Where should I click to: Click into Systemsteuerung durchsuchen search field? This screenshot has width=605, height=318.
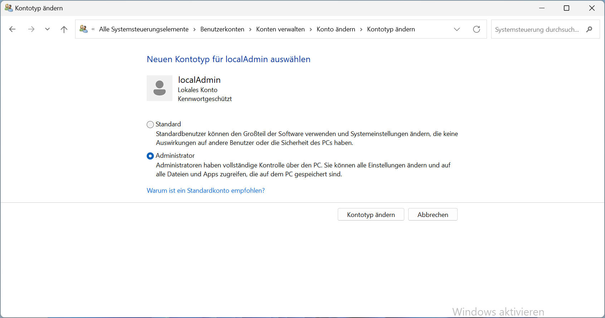(537, 29)
